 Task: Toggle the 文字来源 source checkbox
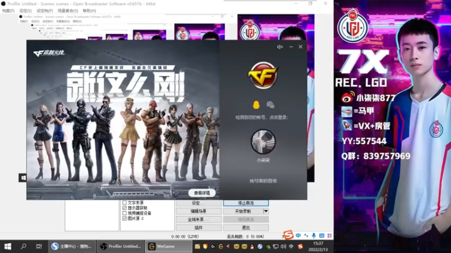tap(125, 202)
